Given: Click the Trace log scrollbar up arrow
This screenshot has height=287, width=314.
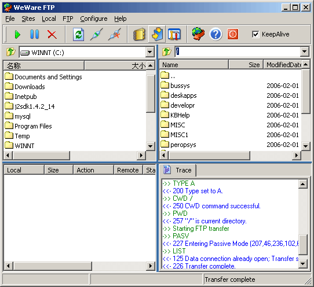Looking at the screenshot, I should coord(303,184).
